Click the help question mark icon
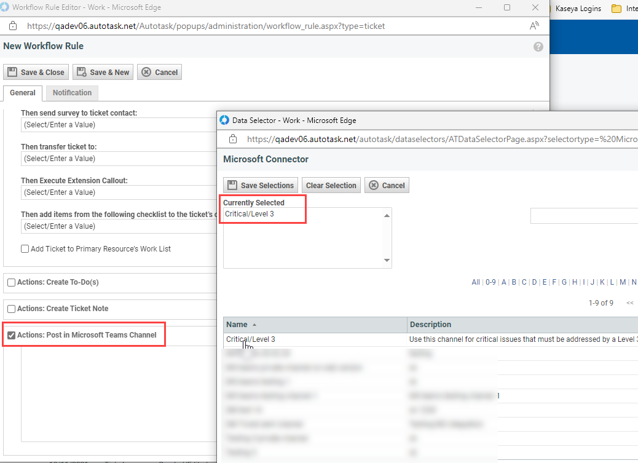 pos(538,47)
